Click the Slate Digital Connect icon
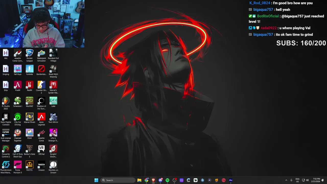The height and width of the screenshot is (184, 327). (6, 119)
